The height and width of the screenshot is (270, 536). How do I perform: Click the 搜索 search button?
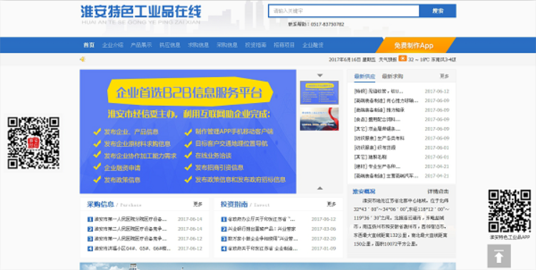click(437, 11)
